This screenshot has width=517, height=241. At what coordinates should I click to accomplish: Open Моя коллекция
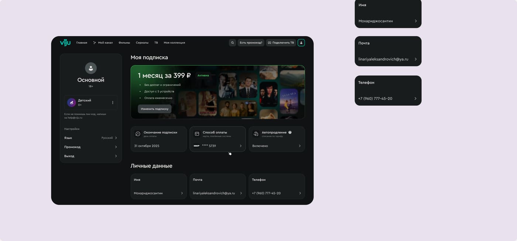[174, 43]
